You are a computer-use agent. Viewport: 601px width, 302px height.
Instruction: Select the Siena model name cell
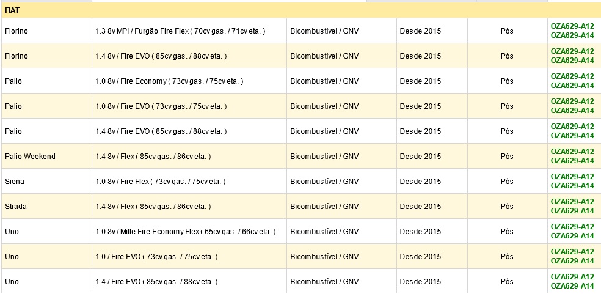point(46,181)
